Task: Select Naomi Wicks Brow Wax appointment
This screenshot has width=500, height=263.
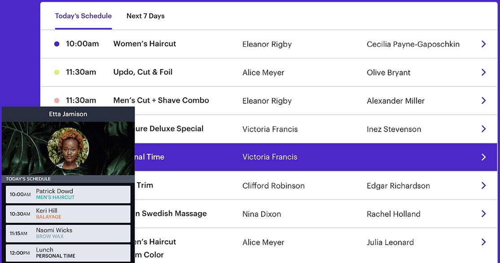Action: (68, 233)
